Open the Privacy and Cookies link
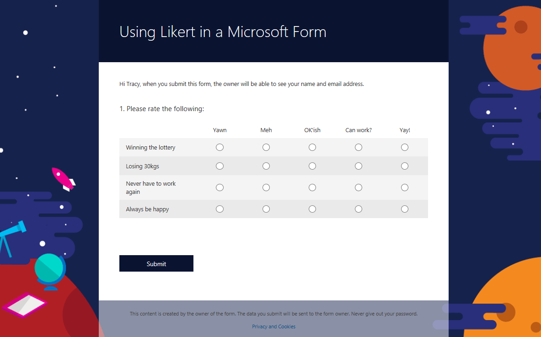 coord(273,326)
